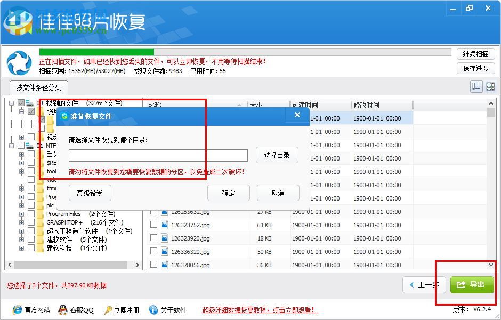Select the 按文件路径分类 tab
501x320 pixels.
[x=38, y=87]
